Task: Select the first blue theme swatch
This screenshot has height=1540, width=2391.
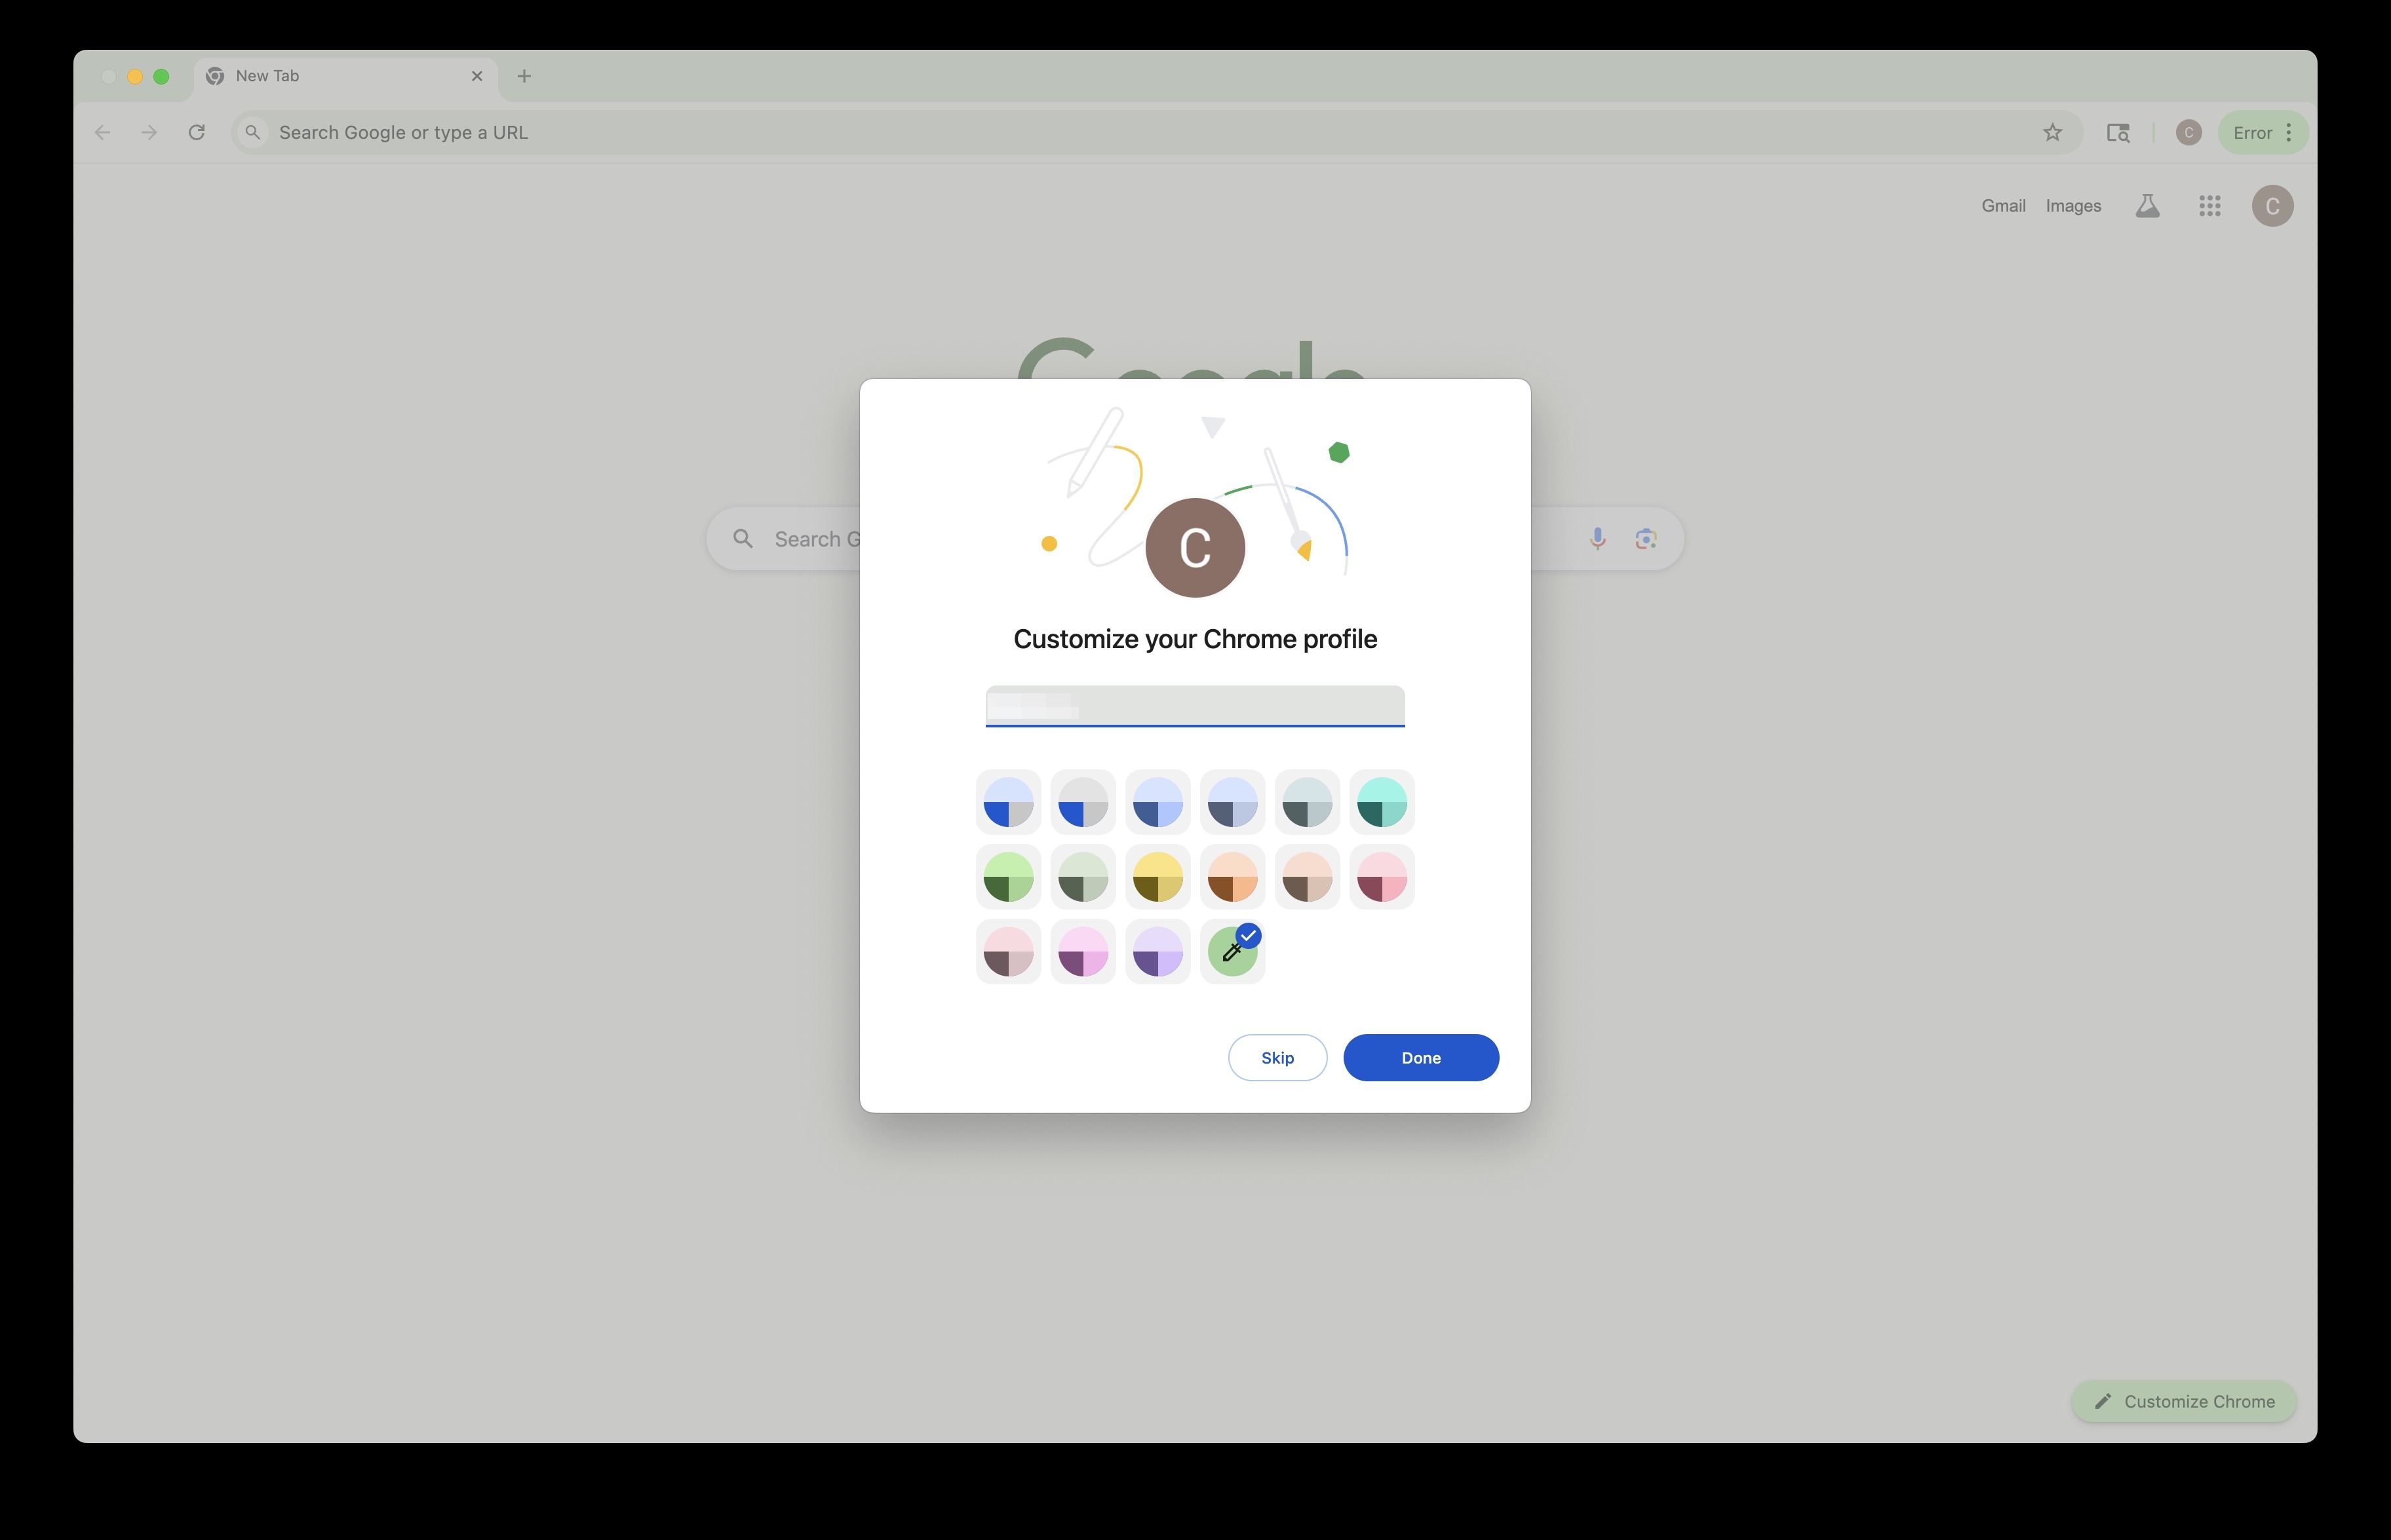Action: pos(1008,802)
